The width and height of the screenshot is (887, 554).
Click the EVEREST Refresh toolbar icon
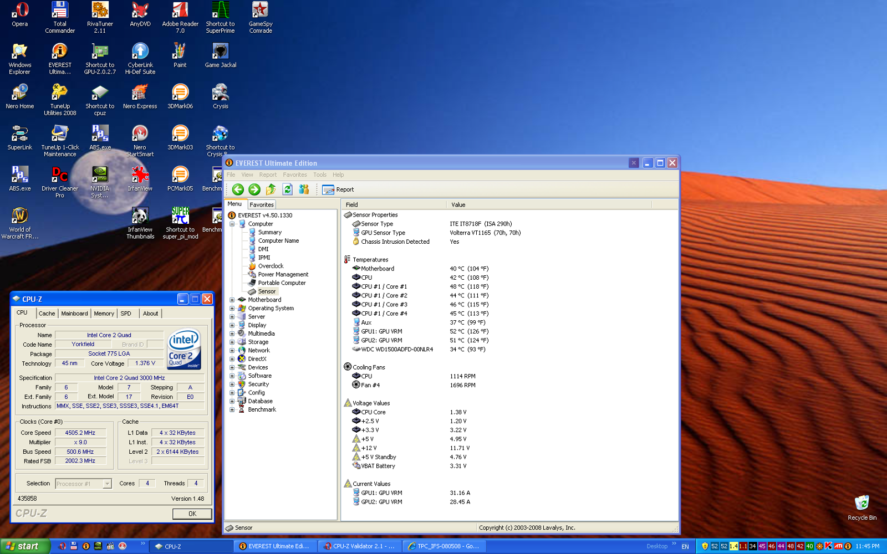coord(287,189)
